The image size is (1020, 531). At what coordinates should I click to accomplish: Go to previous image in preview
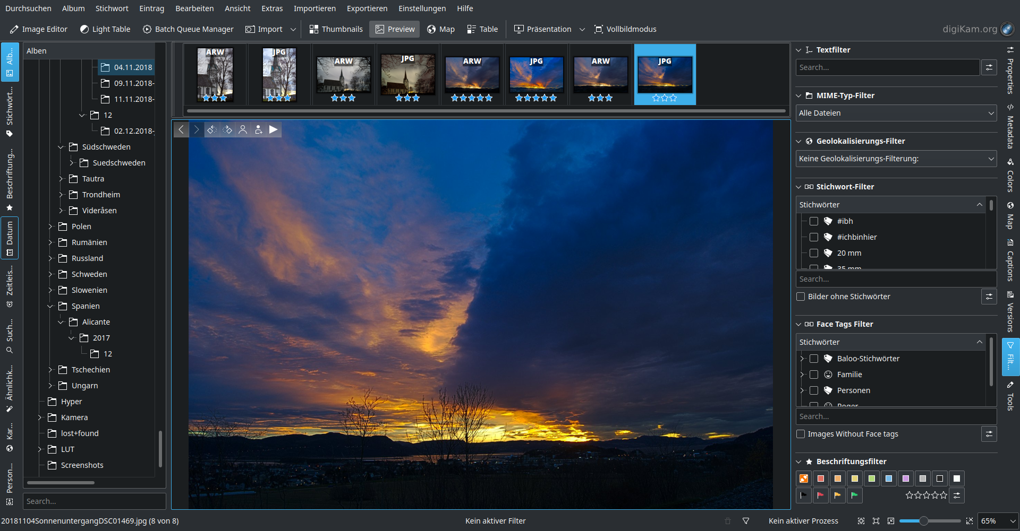(x=181, y=129)
